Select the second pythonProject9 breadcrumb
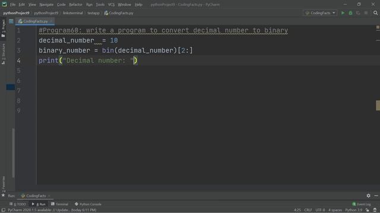 46,13
